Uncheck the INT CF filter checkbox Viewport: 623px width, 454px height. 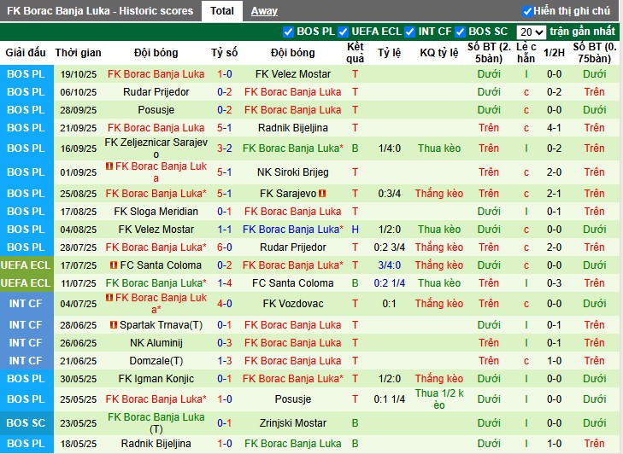pyautogui.click(x=409, y=32)
